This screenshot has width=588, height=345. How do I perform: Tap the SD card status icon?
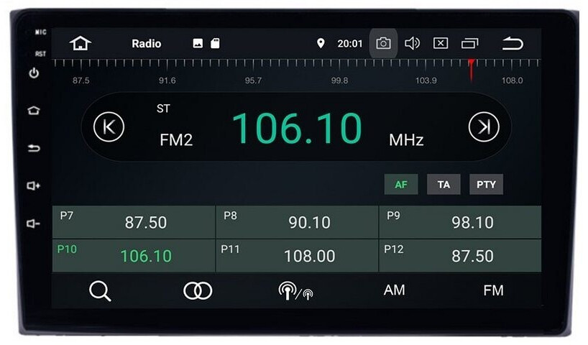[x=215, y=44]
